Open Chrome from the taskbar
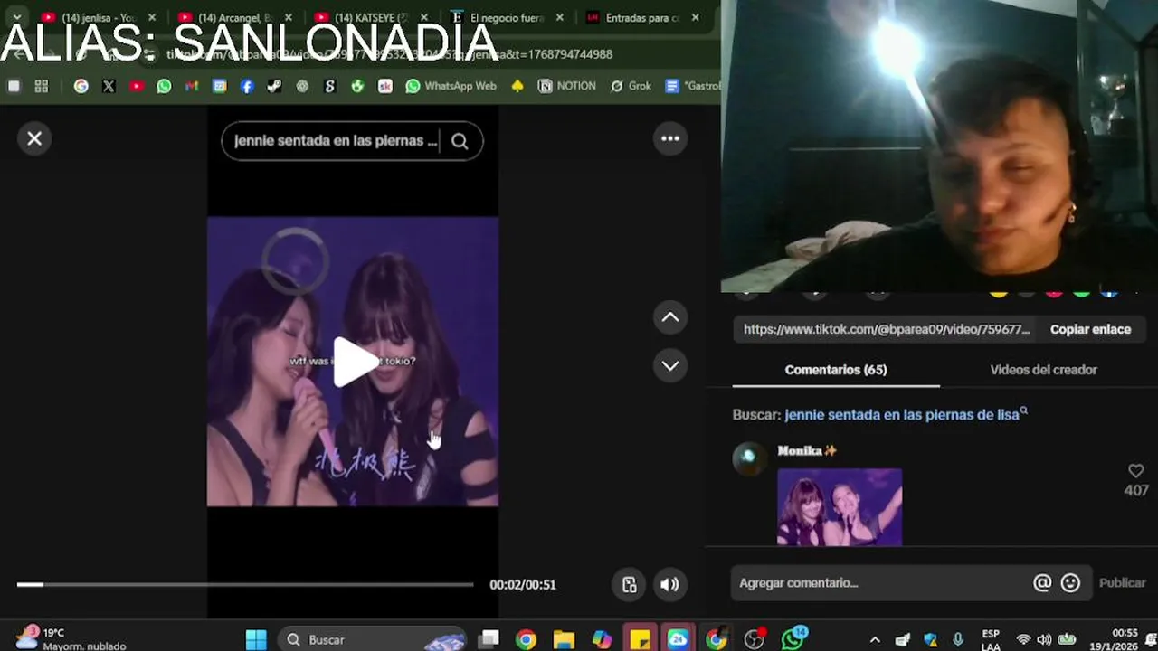This screenshot has height=651, width=1158. (x=526, y=640)
